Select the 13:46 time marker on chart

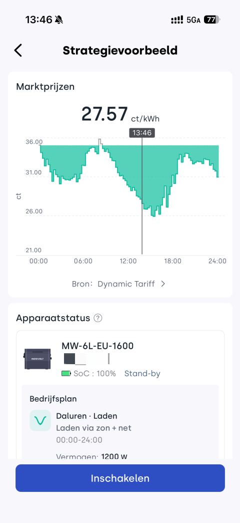tap(142, 133)
